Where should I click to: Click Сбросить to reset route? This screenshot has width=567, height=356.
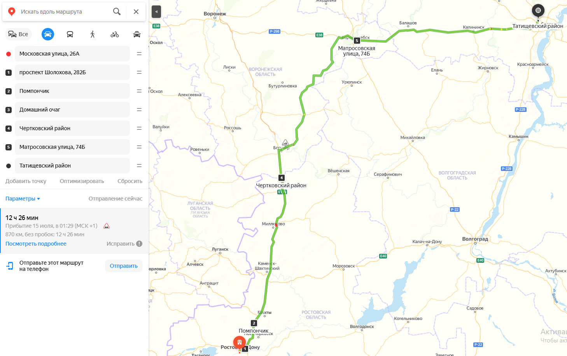pos(130,181)
